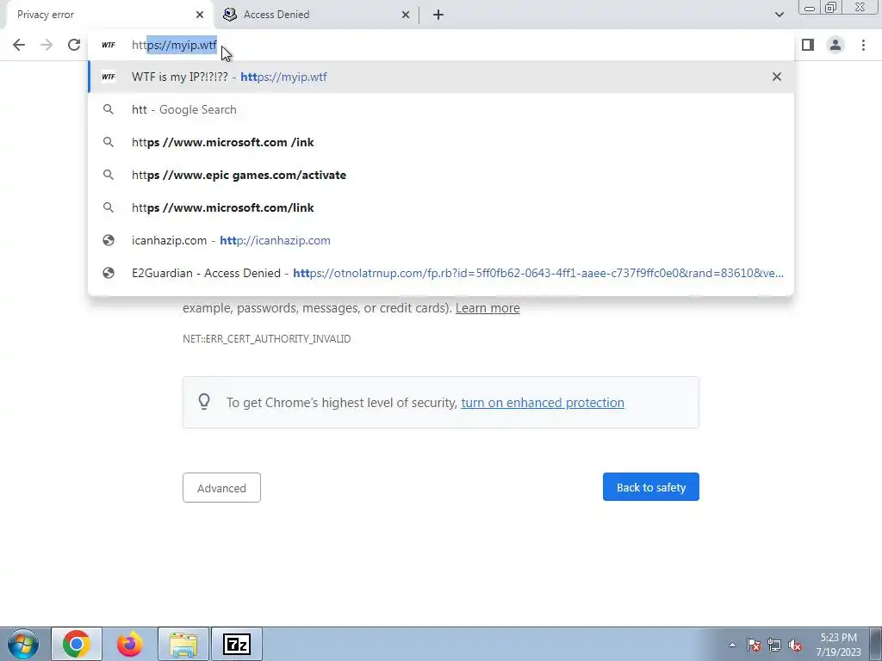Click the muted volume tray icon

[795, 646]
